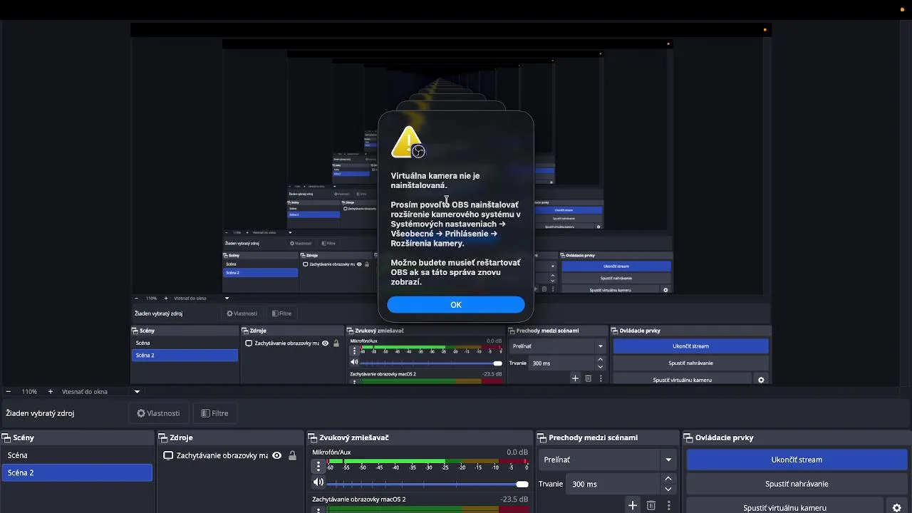Click the Mikrofón/Aux green level meter
Screen dimensions: 912x513
click(427, 461)
